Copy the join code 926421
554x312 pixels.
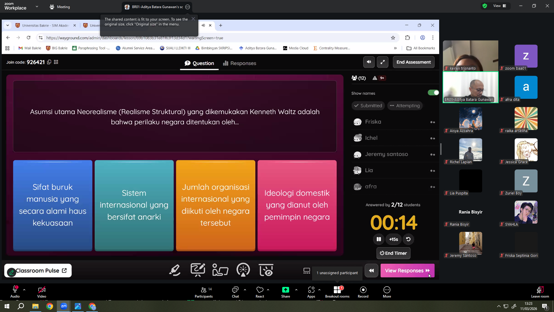49,62
